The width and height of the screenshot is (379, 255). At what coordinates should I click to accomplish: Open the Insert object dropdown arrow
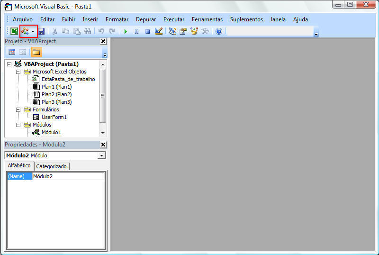33,31
